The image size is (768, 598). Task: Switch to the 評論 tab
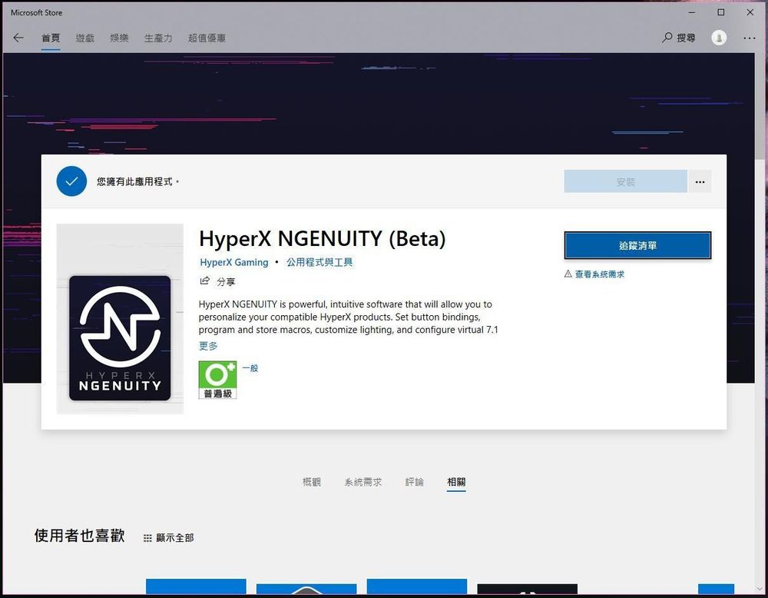click(414, 482)
